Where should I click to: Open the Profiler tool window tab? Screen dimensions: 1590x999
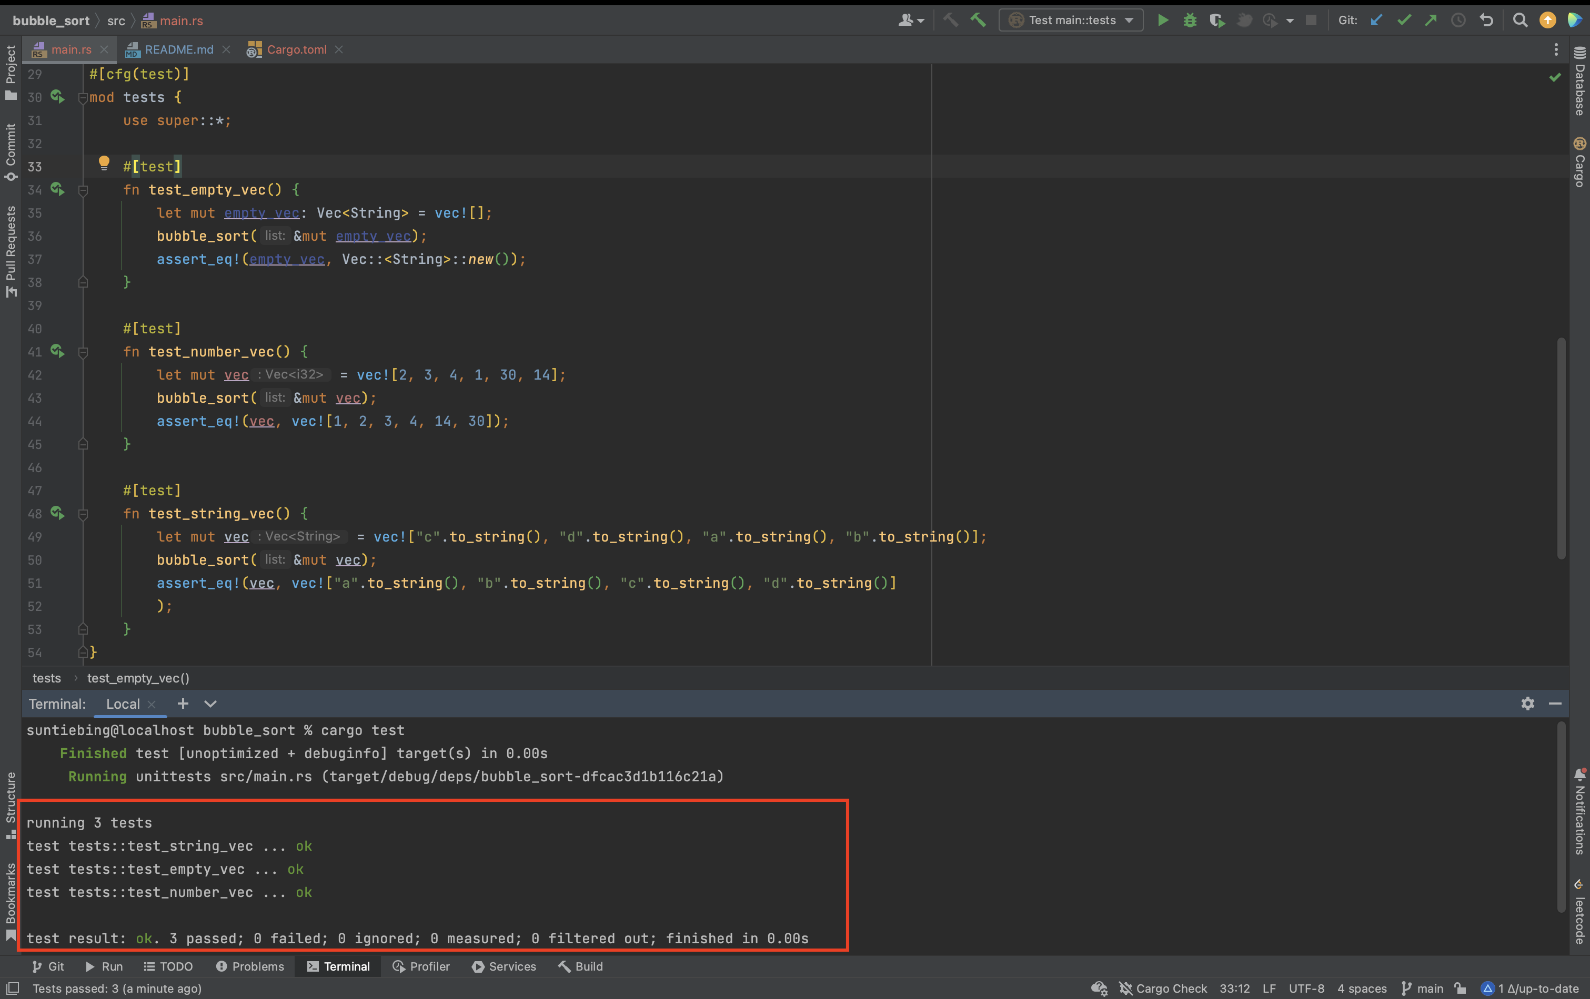pyautogui.click(x=420, y=966)
